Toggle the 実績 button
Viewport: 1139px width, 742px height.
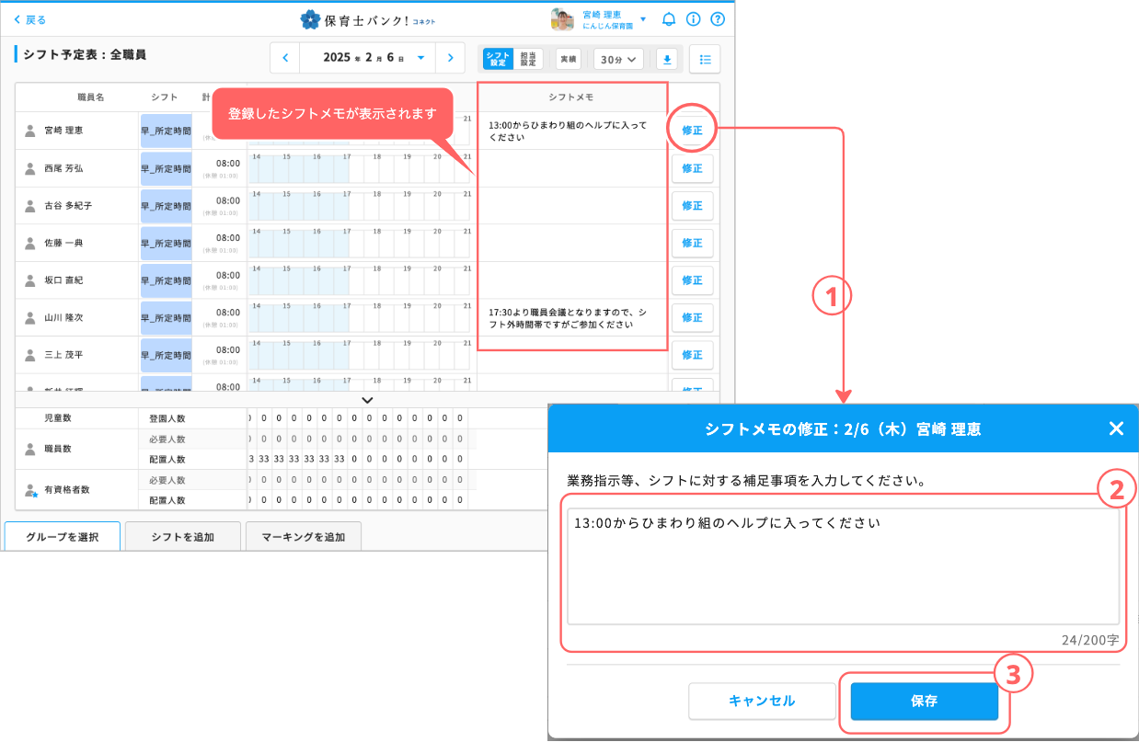(x=569, y=59)
